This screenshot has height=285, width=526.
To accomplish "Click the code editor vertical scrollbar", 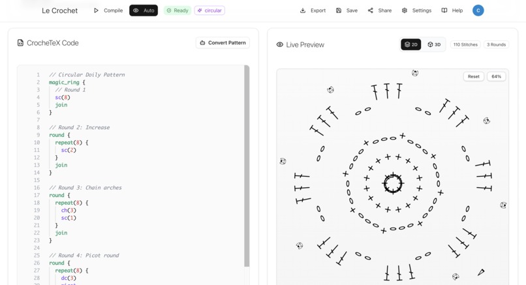I will 247,166.
